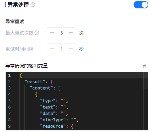Click the "text" key on line 6
Image resolution: width=152 pixels, height=131 pixels.
[x=48, y=107]
